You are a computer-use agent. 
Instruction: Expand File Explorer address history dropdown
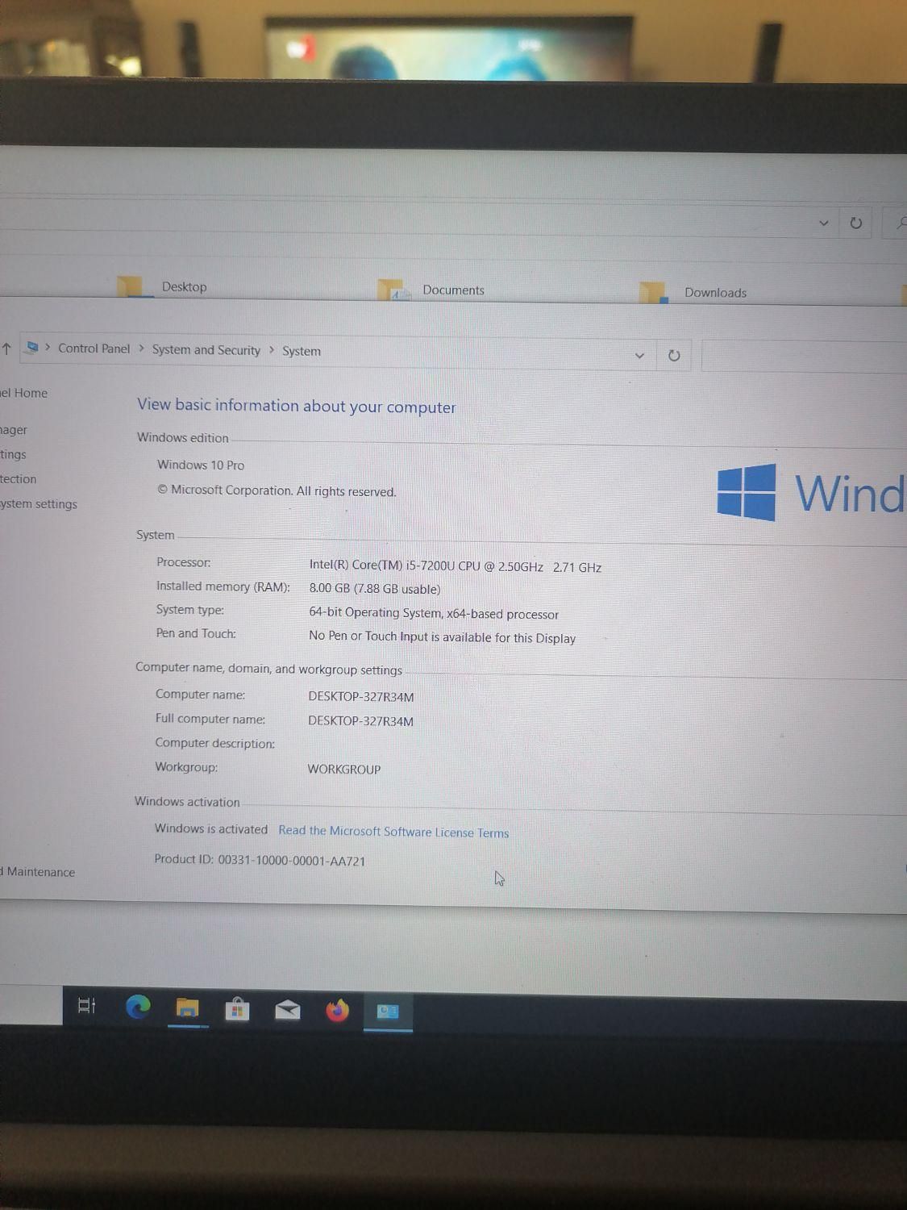[823, 223]
